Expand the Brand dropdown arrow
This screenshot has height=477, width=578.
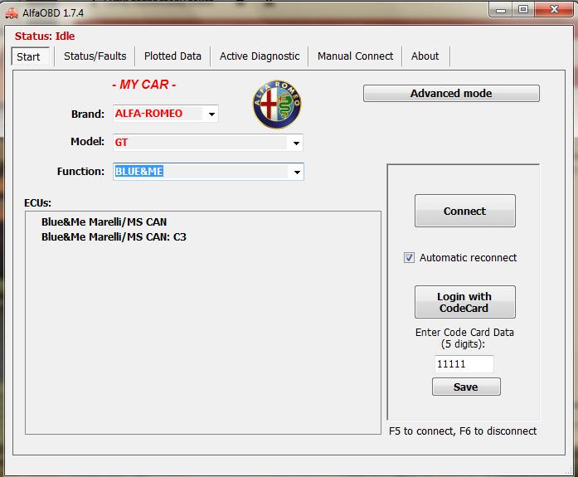point(211,114)
